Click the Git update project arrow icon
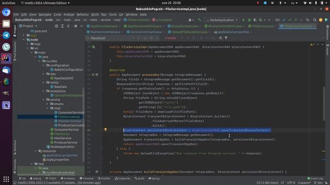 [284, 20]
